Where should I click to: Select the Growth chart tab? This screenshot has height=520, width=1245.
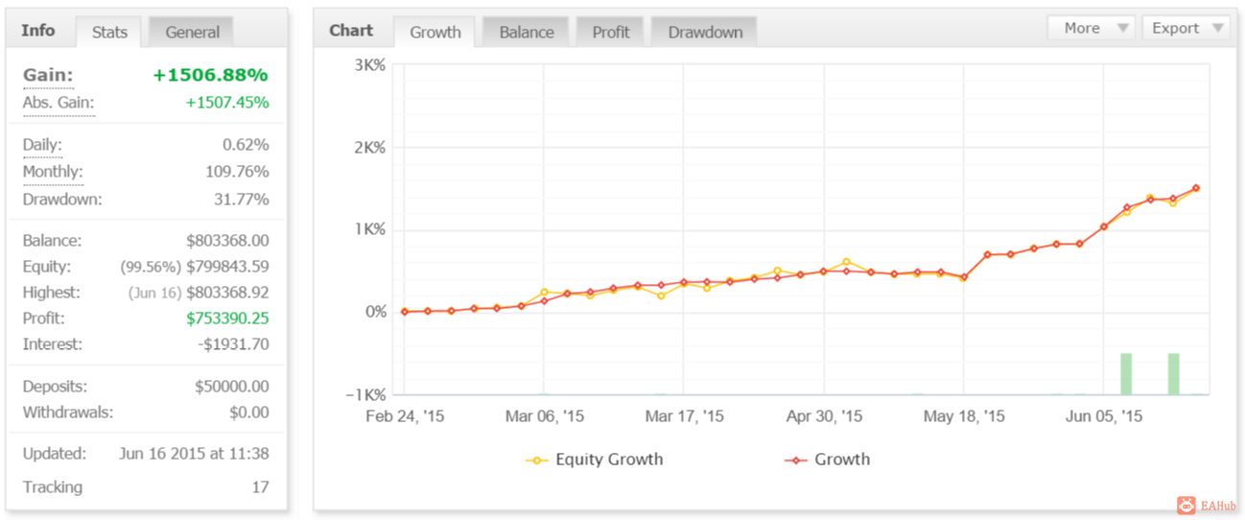[435, 32]
